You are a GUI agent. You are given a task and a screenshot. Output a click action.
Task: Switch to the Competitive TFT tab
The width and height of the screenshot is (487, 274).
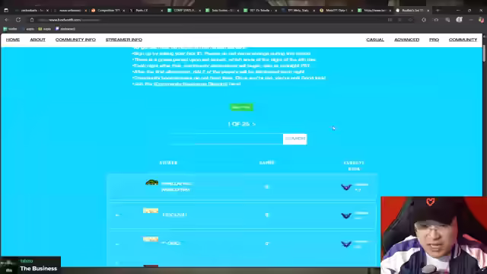[108, 10]
